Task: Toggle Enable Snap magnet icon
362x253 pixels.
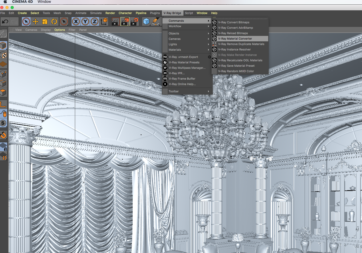Action: (3, 135)
